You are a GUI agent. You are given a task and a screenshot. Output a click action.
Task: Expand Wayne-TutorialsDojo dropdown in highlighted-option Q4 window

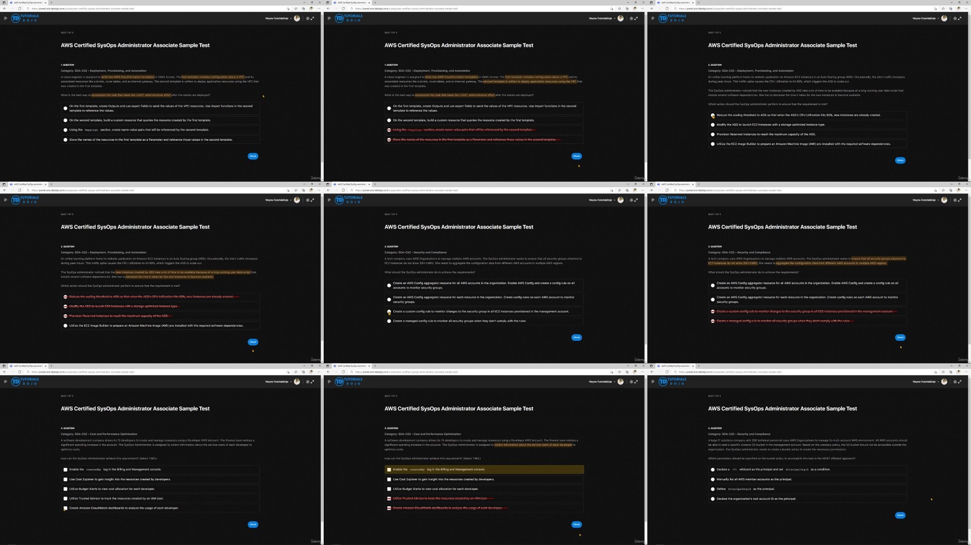(603, 382)
